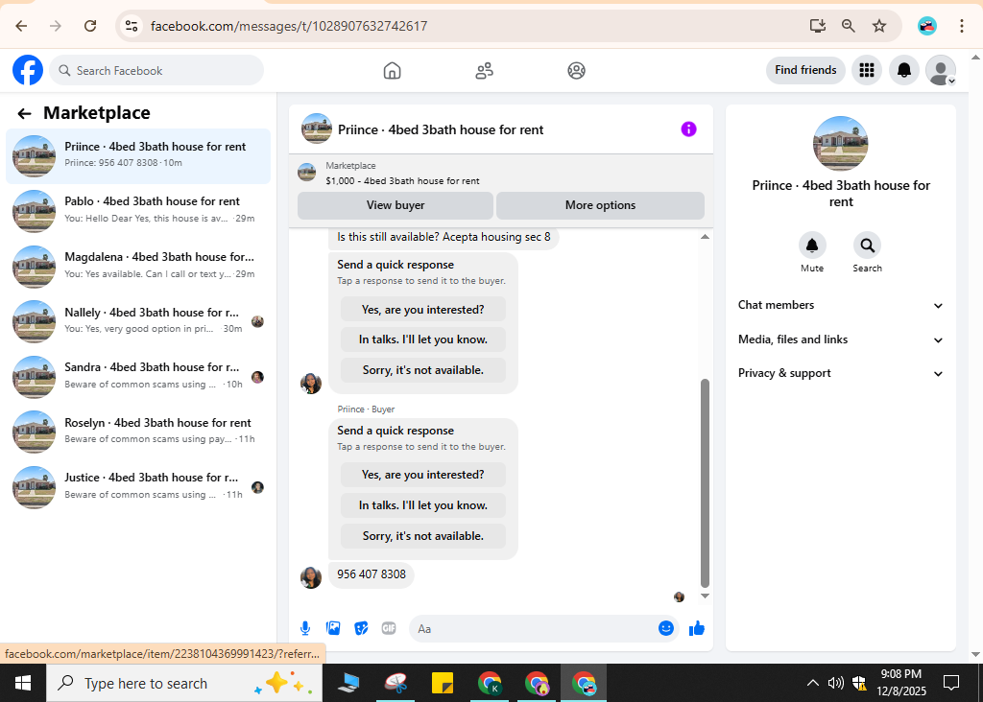Open the Facebook menu grid icon
Viewport: 983px width, 702px height.
[x=867, y=70]
